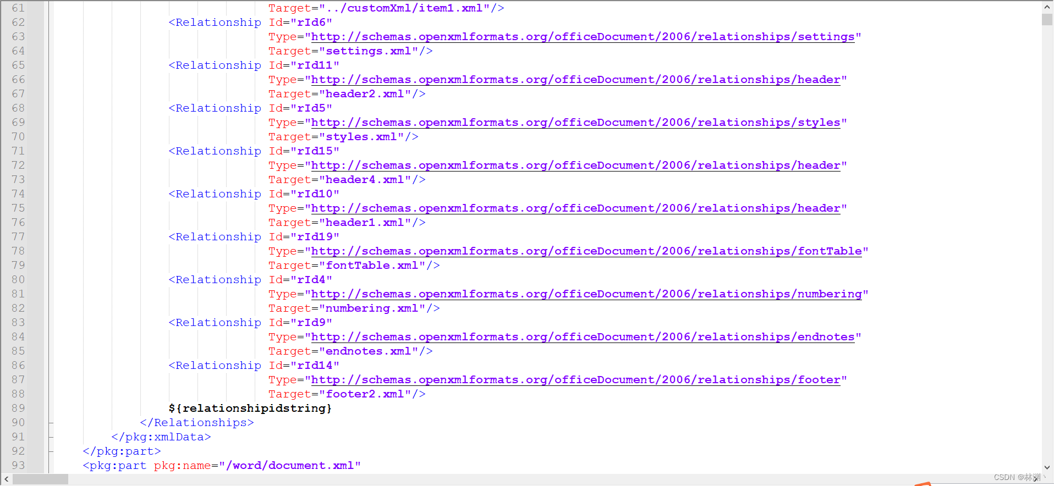
Task: Open the relationships/styles schema URL
Action: [x=575, y=123]
